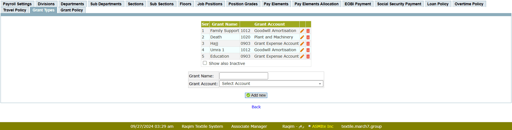Follow the Back link

point(256,107)
